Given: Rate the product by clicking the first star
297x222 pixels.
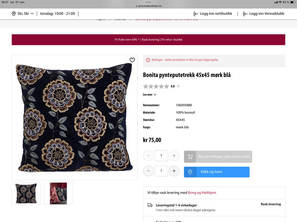Looking at the screenshot, I should pyautogui.click(x=145, y=86).
